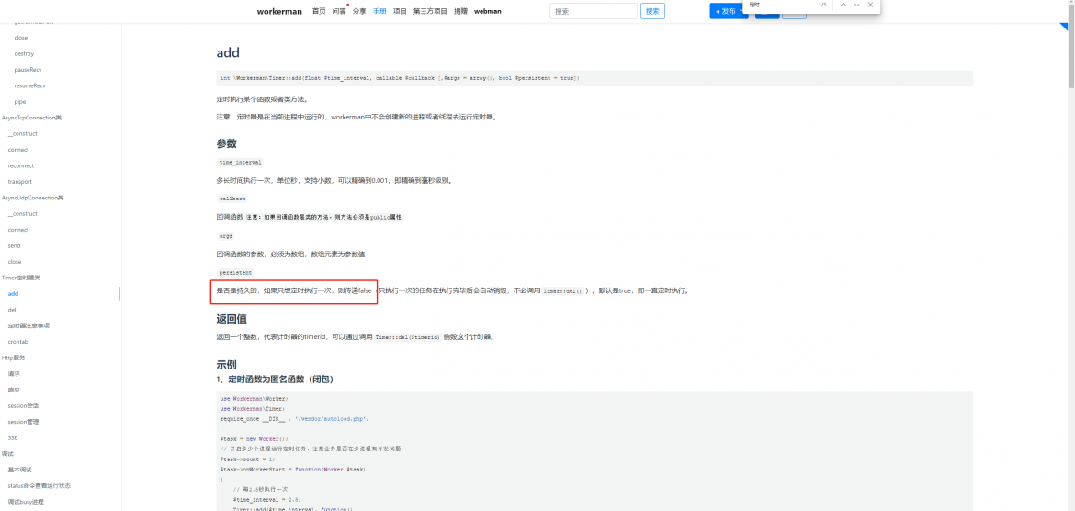This screenshot has height=511, width=1075.
Task: Click the time_interval parameter code label
Action: 240,163
